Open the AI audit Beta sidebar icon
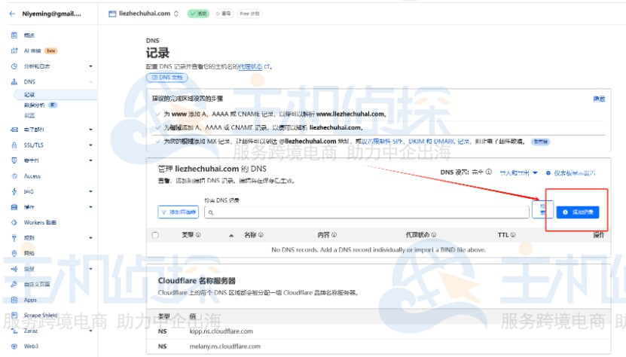 14,50
